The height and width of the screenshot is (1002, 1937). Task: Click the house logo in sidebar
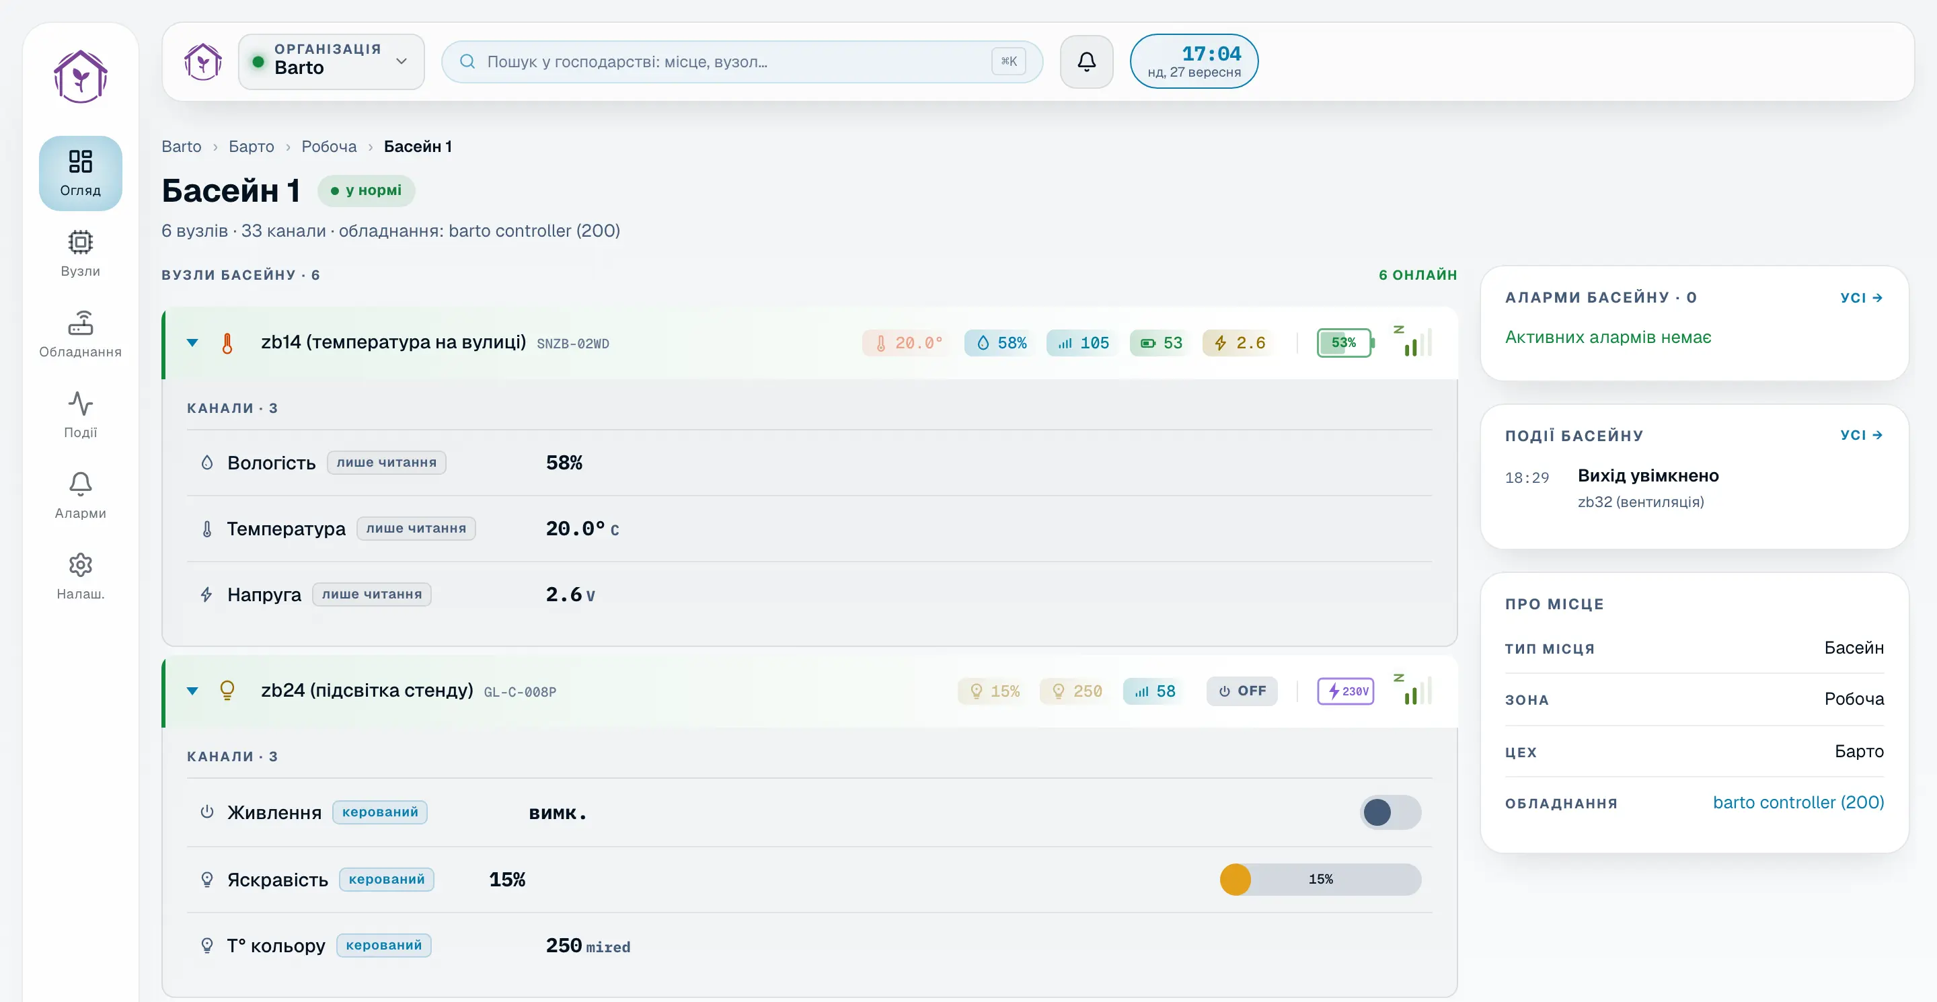click(x=81, y=77)
